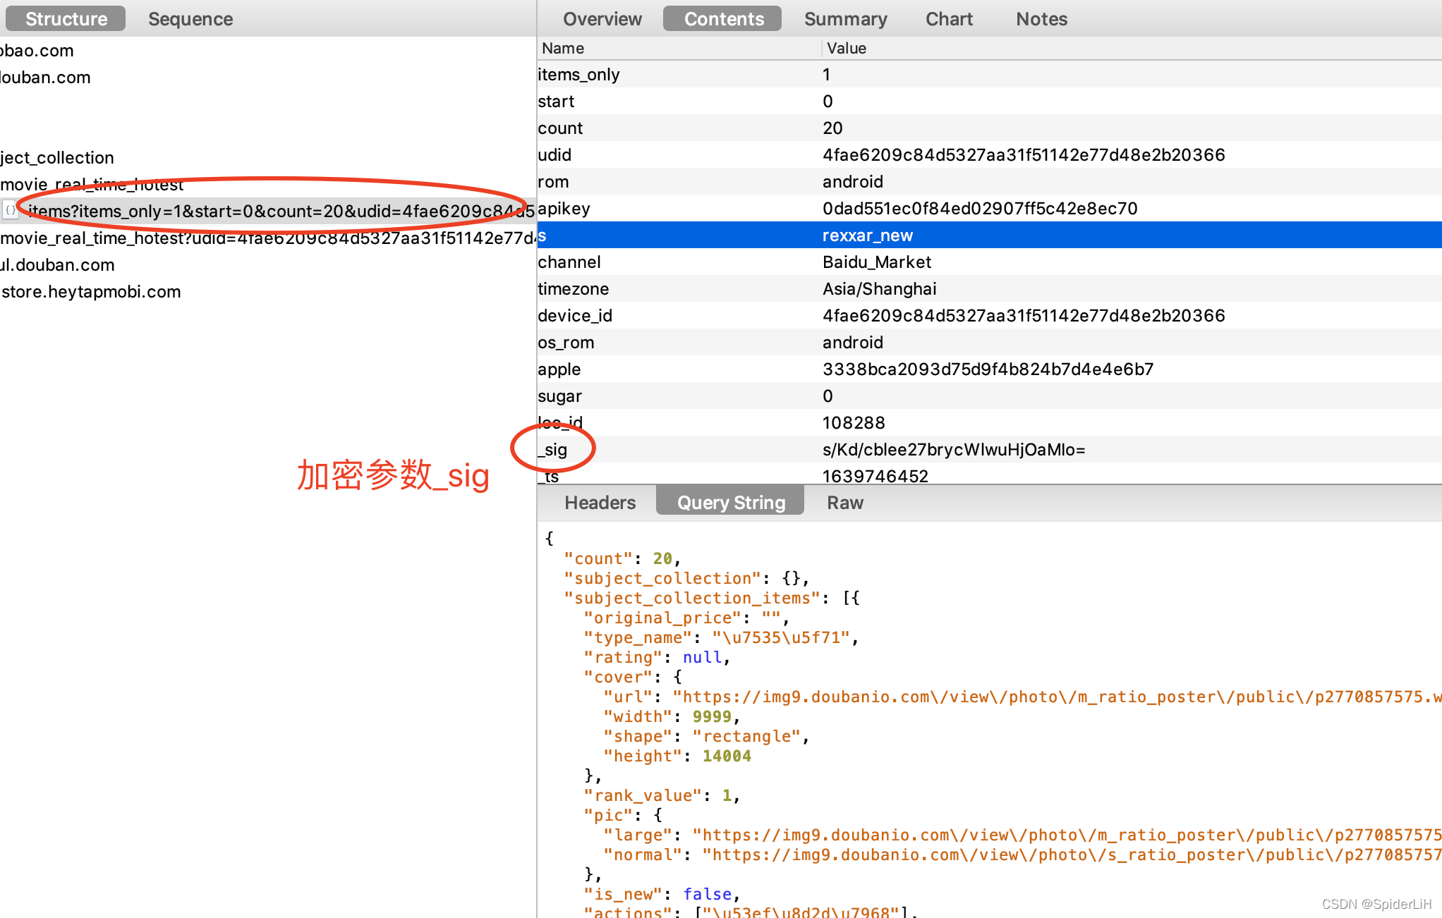Click the cover "url" JSON line
This screenshot has height=918, width=1442.
click(x=1022, y=697)
